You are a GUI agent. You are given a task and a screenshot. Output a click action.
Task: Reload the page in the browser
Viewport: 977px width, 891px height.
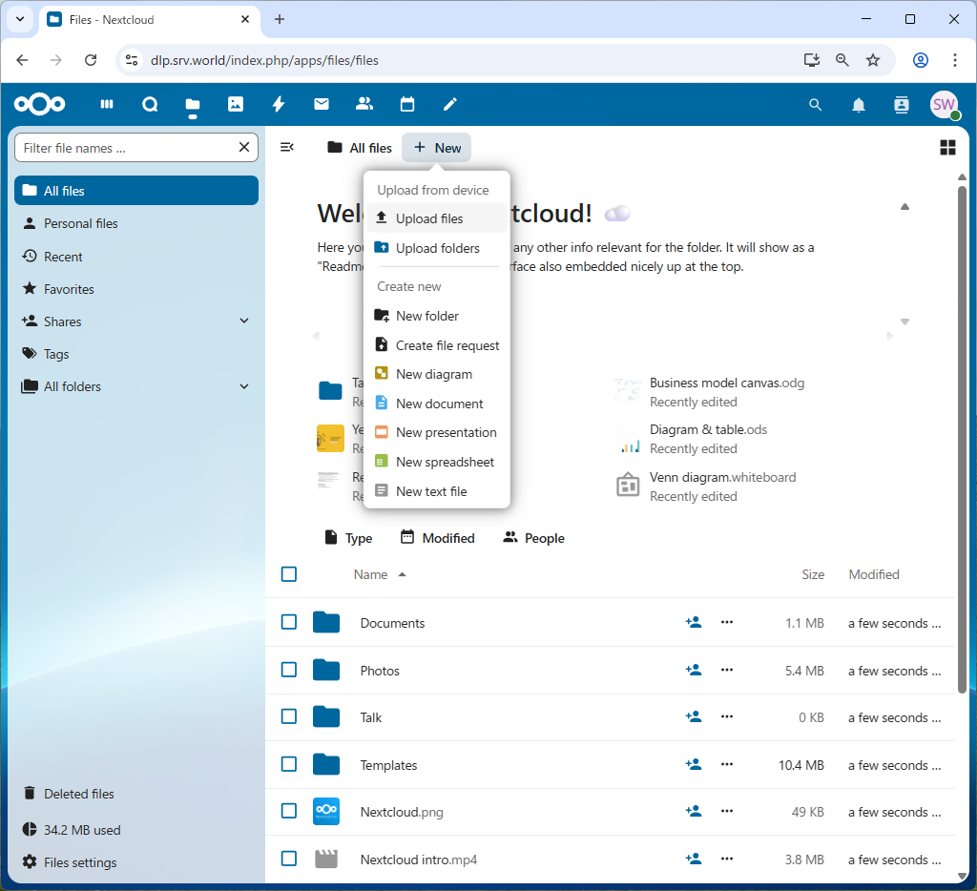pos(91,60)
